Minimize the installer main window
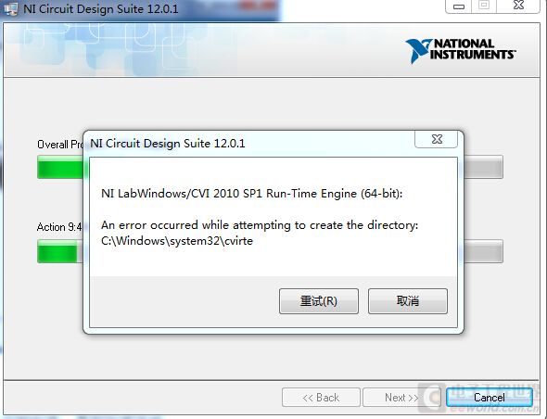The height and width of the screenshot is (419, 547). coord(458,6)
